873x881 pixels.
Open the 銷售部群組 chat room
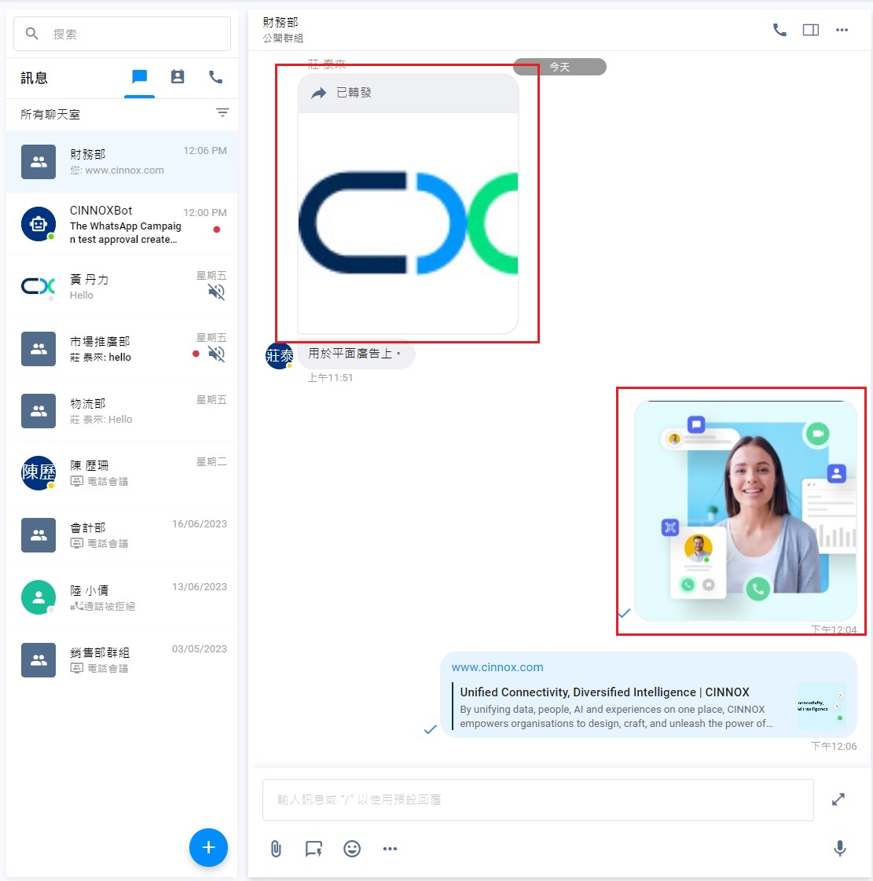point(122,660)
